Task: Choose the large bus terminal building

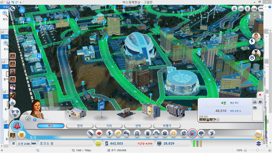Action: 151,110
